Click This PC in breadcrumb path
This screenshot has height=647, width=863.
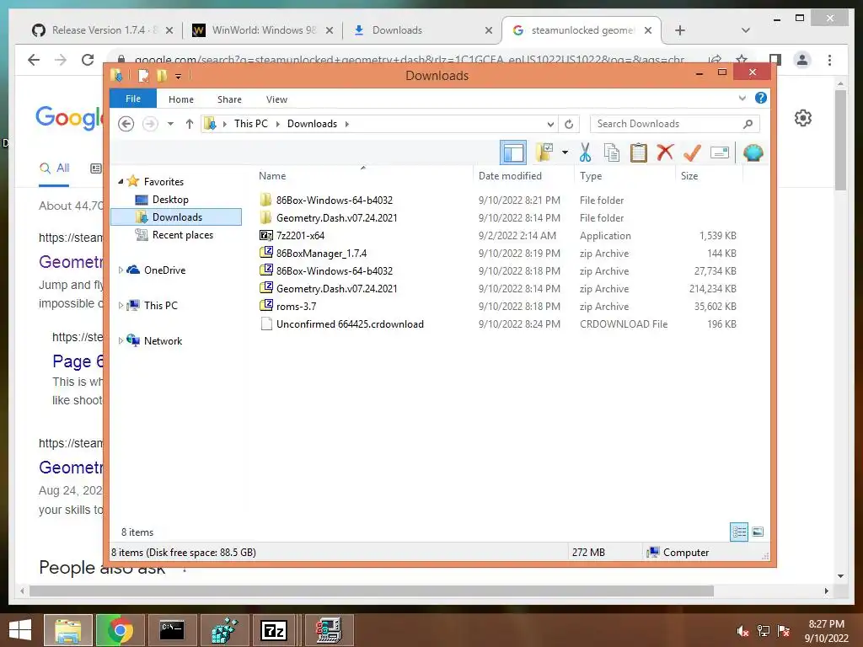[251, 124]
